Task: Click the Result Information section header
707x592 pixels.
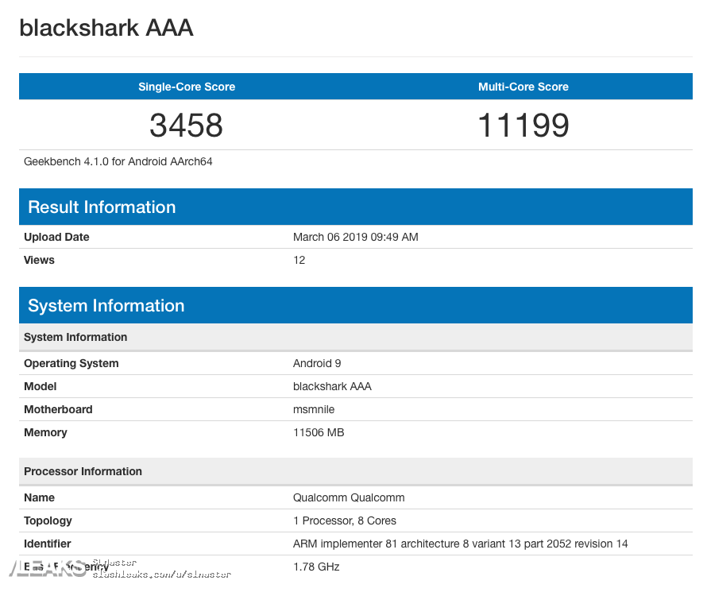Action: [356, 207]
